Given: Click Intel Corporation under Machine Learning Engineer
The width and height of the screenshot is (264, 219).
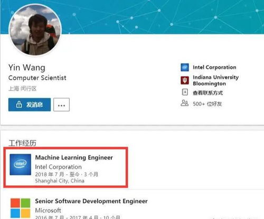Looking at the screenshot, I should click(58, 167).
